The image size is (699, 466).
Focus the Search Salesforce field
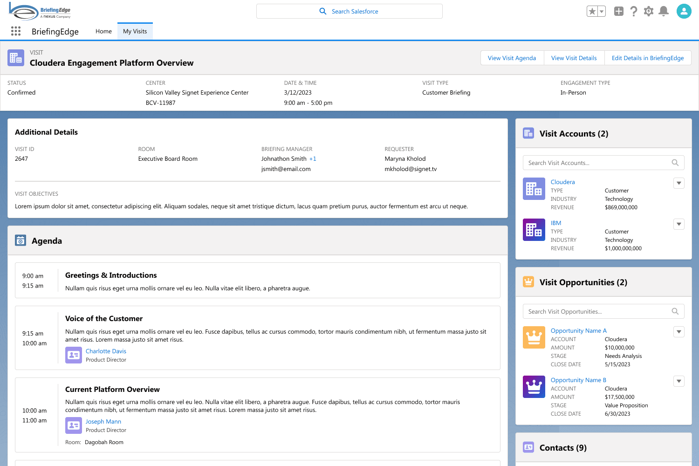[349, 11]
